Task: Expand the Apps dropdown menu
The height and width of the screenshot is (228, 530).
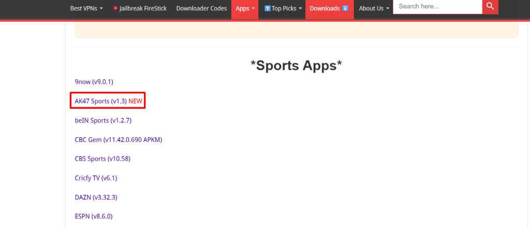Action: [245, 8]
